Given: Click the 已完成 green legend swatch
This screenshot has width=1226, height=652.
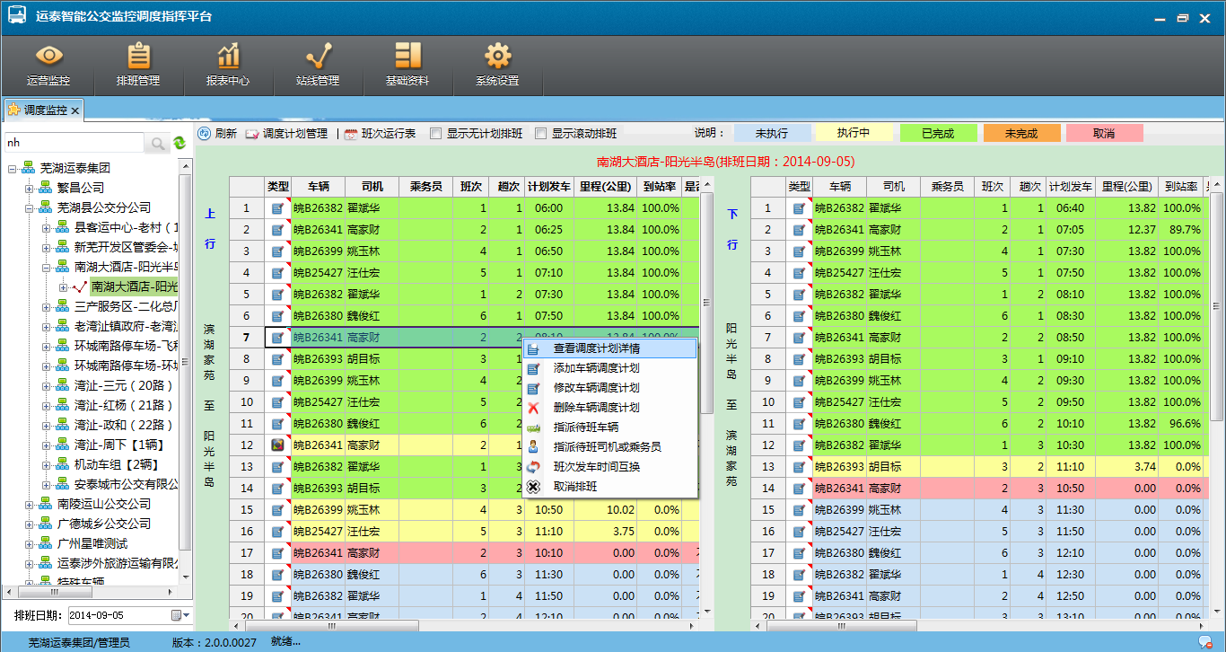Looking at the screenshot, I should [x=938, y=133].
